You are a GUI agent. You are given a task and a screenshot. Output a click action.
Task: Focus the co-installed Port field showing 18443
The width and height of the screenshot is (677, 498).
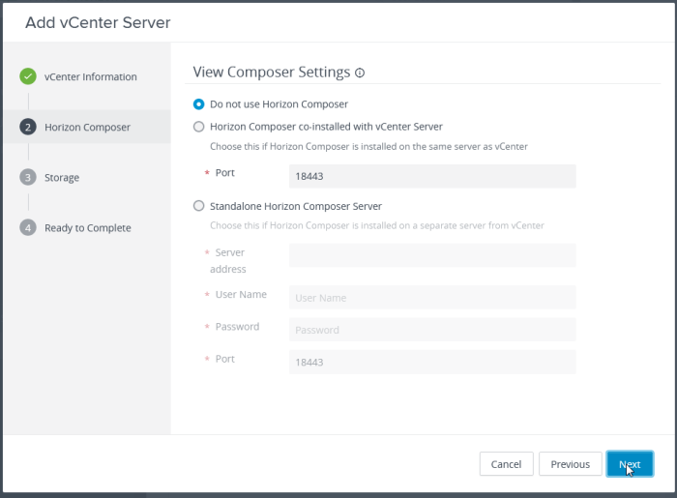432,176
